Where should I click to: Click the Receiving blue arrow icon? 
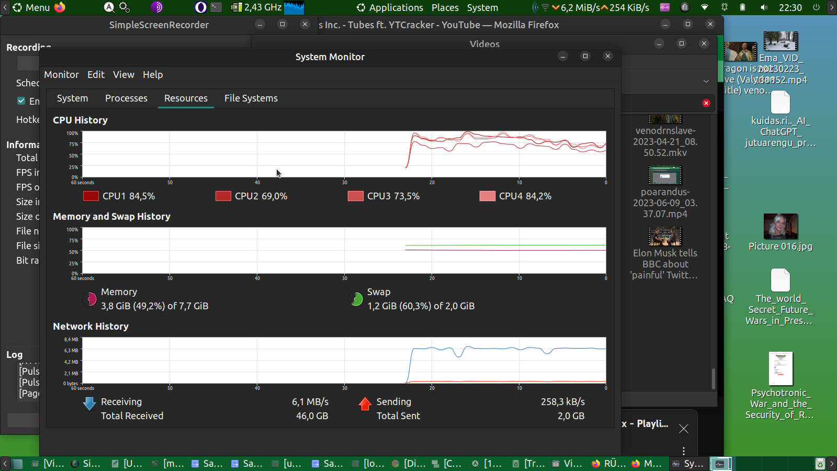(x=89, y=403)
